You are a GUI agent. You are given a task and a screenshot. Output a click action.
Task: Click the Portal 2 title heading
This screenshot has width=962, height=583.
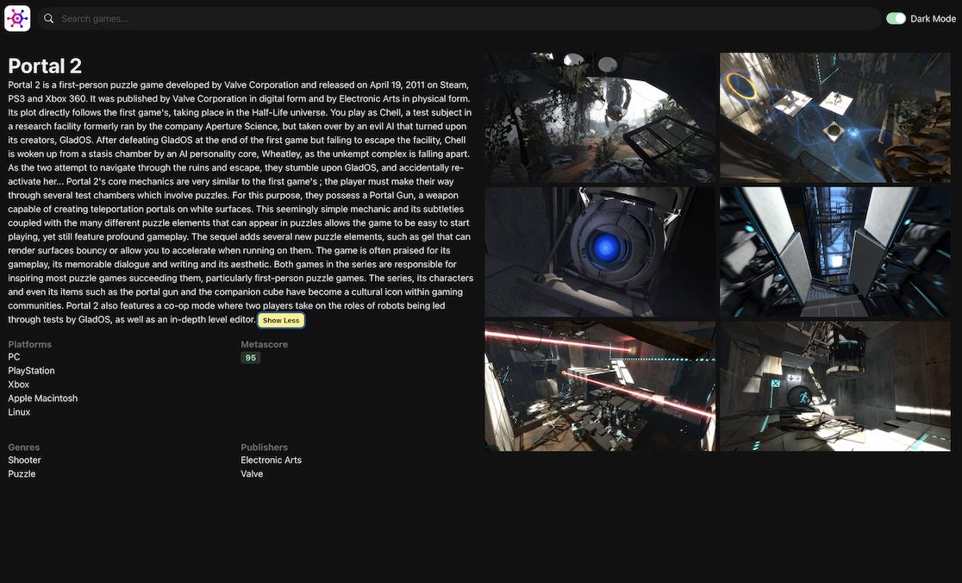pos(45,66)
